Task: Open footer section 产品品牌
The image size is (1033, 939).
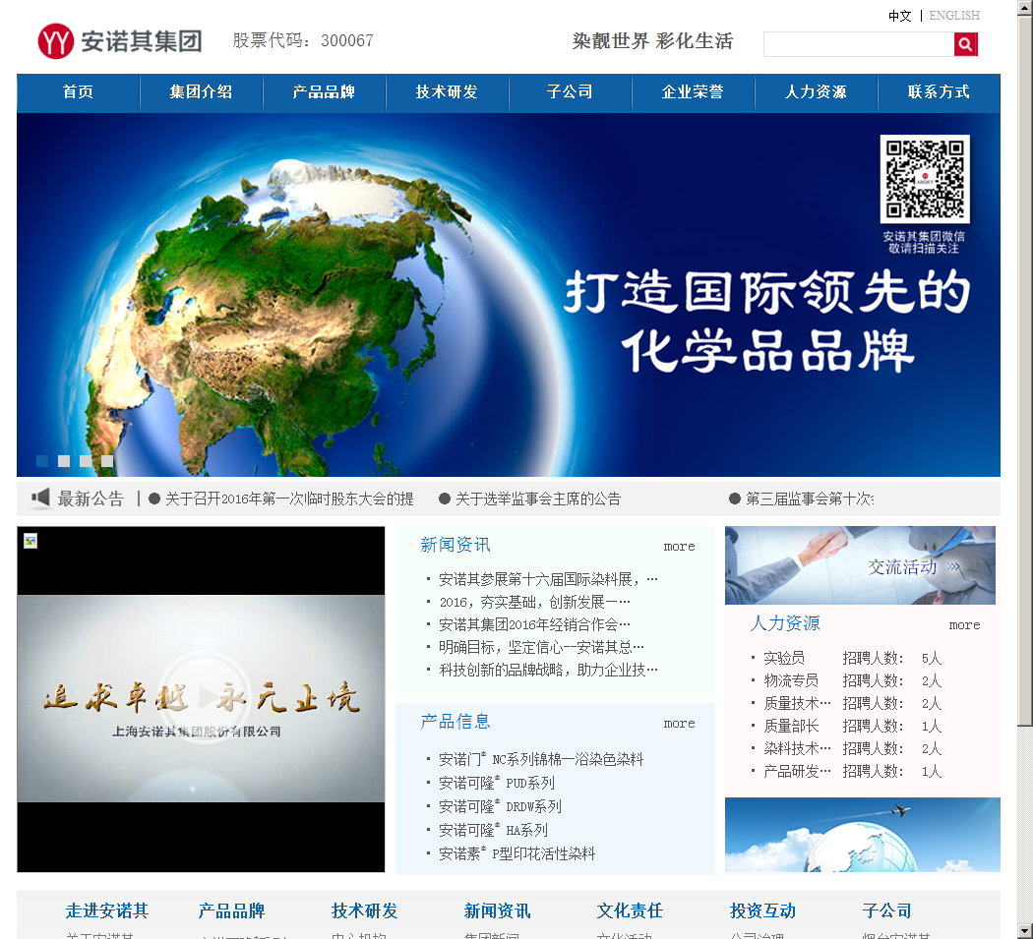Action: [231, 911]
